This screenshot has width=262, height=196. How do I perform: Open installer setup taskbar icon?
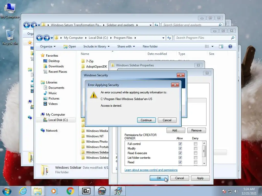tap(118, 191)
